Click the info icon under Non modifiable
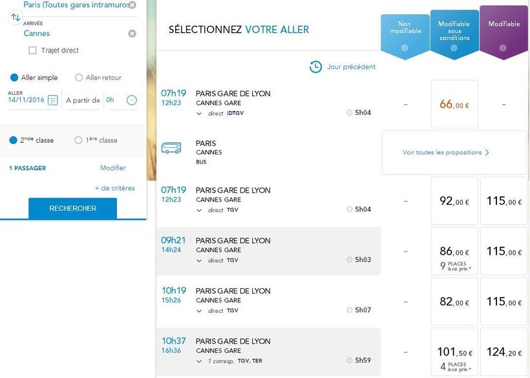Screen dimensions: 530x378 (x=405, y=47)
